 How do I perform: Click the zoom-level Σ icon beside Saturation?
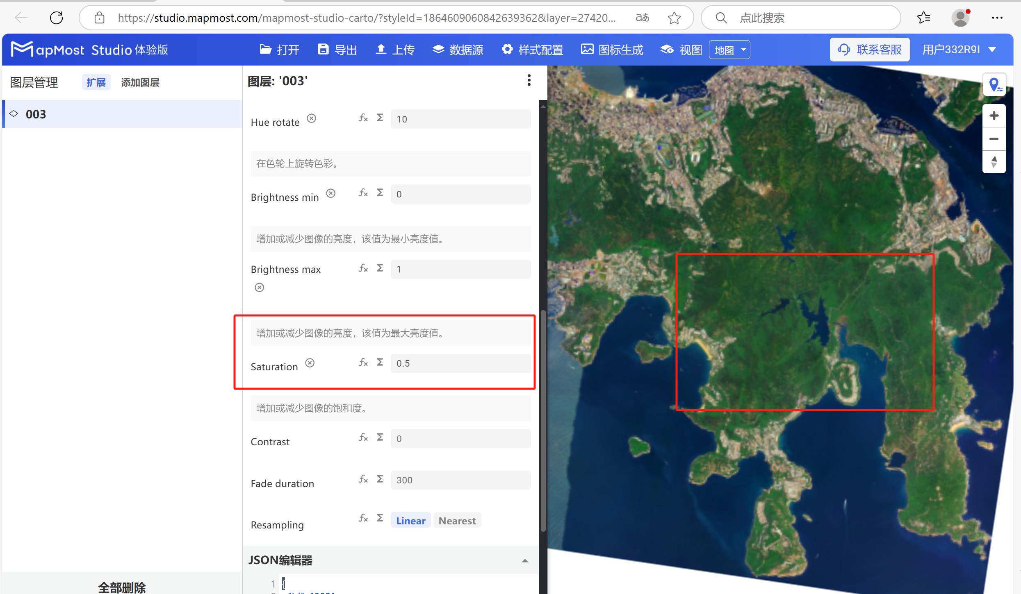[380, 362]
